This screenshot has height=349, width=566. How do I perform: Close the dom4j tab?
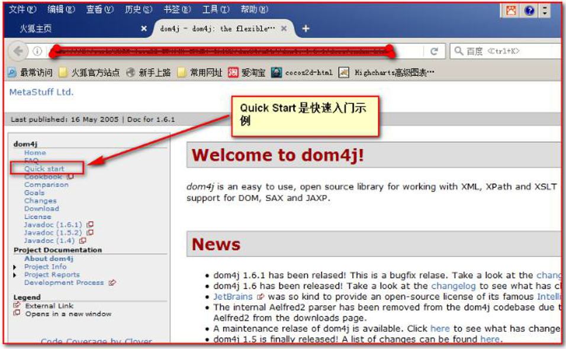coord(284,28)
